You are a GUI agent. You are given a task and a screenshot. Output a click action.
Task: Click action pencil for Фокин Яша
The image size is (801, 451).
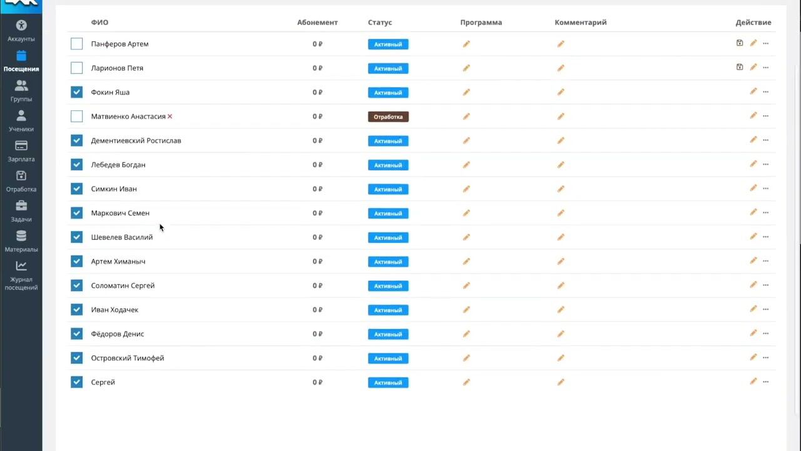click(753, 91)
